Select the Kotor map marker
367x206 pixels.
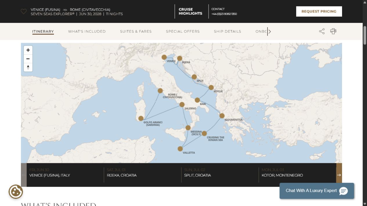(211, 87)
